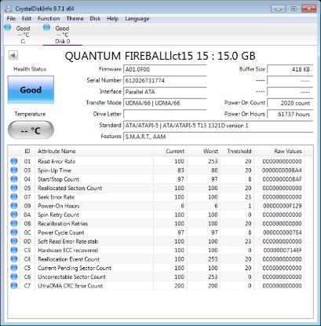Open the Disk menu
Screen dimensions: 321x326
point(95,19)
